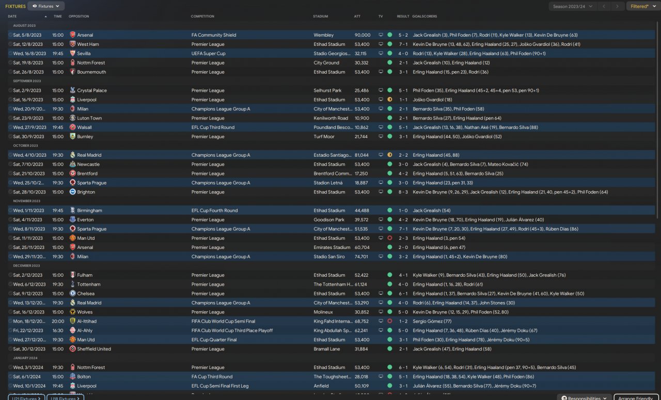Click the green win indicator for West Ham

point(390,44)
